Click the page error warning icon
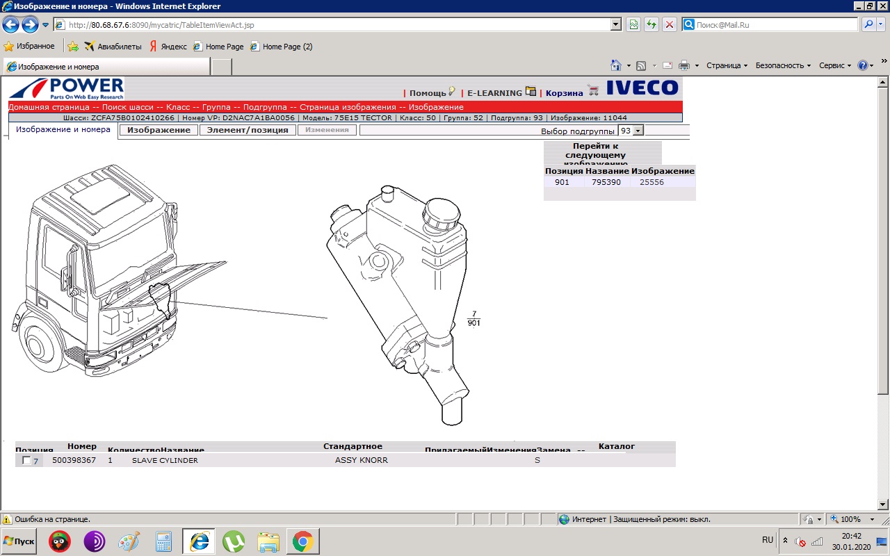 pos(8,519)
